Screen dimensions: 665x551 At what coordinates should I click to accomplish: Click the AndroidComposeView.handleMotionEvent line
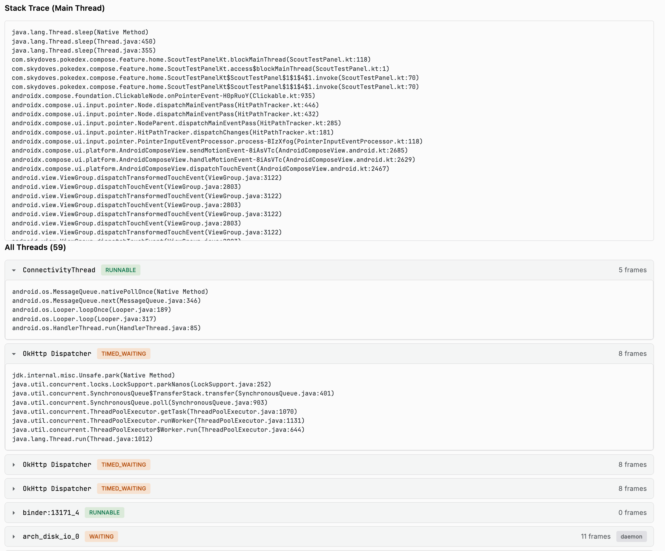[x=213, y=160]
